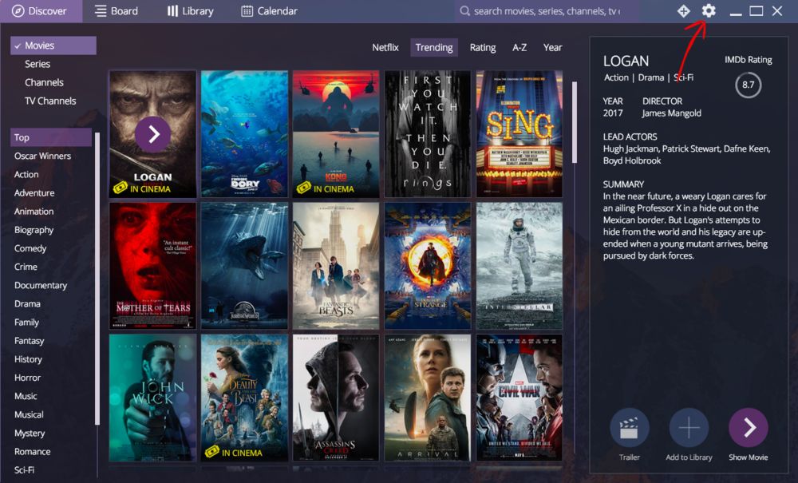This screenshot has width=798, height=483.
Task: Open the Interstellar poster
Action: (519, 266)
